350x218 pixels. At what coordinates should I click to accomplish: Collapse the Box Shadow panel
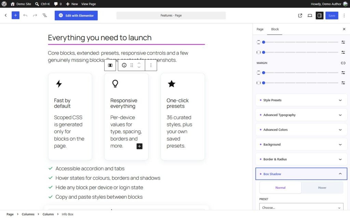301,174
